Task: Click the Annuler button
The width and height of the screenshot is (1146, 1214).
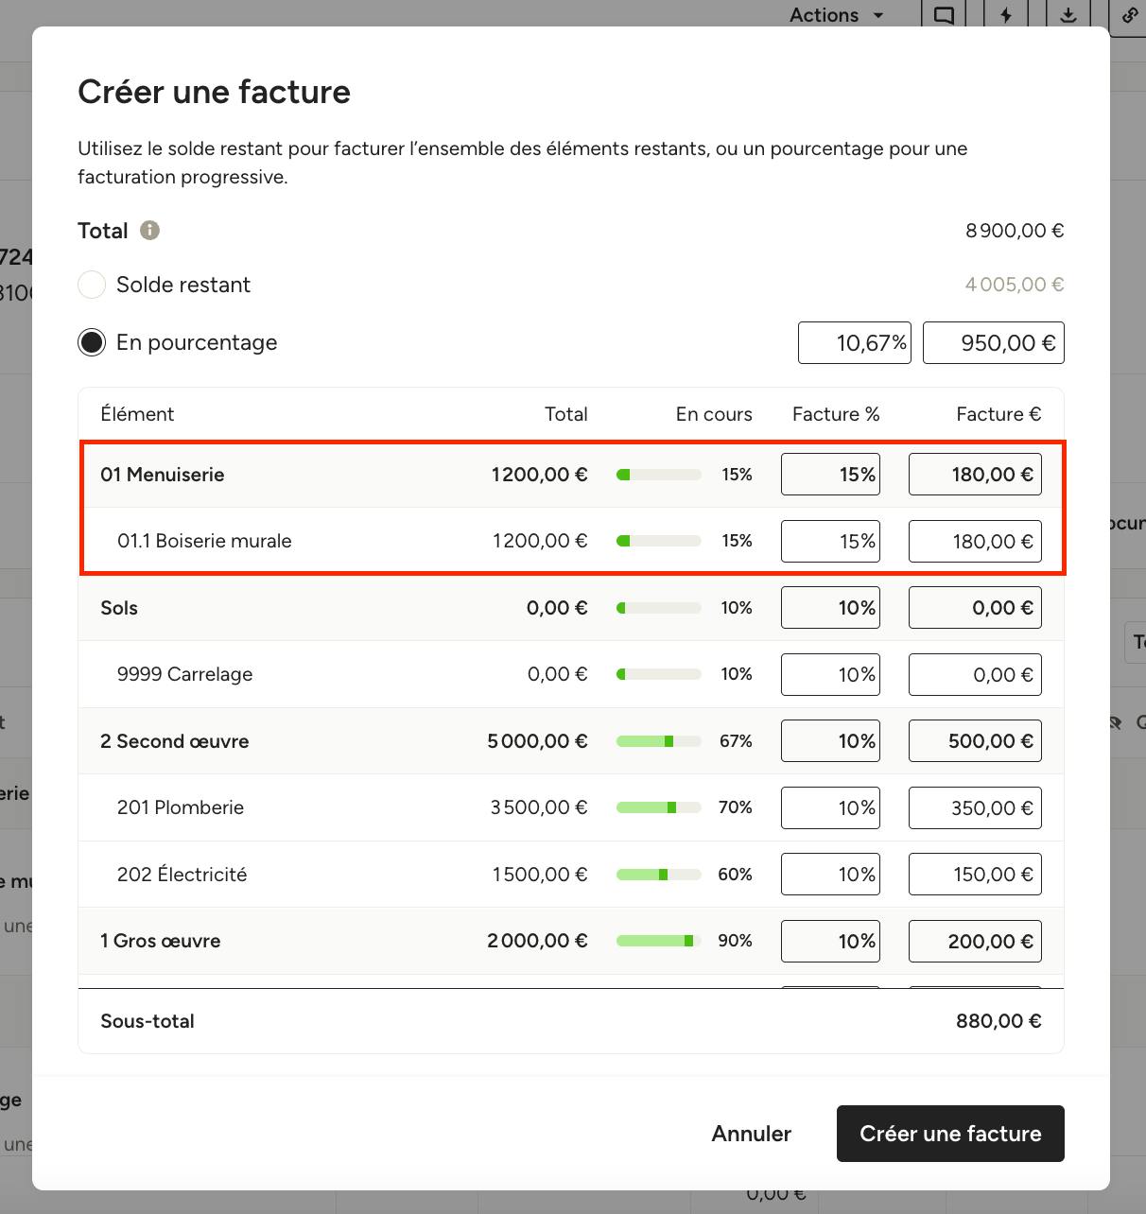Action: (752, 1134)
